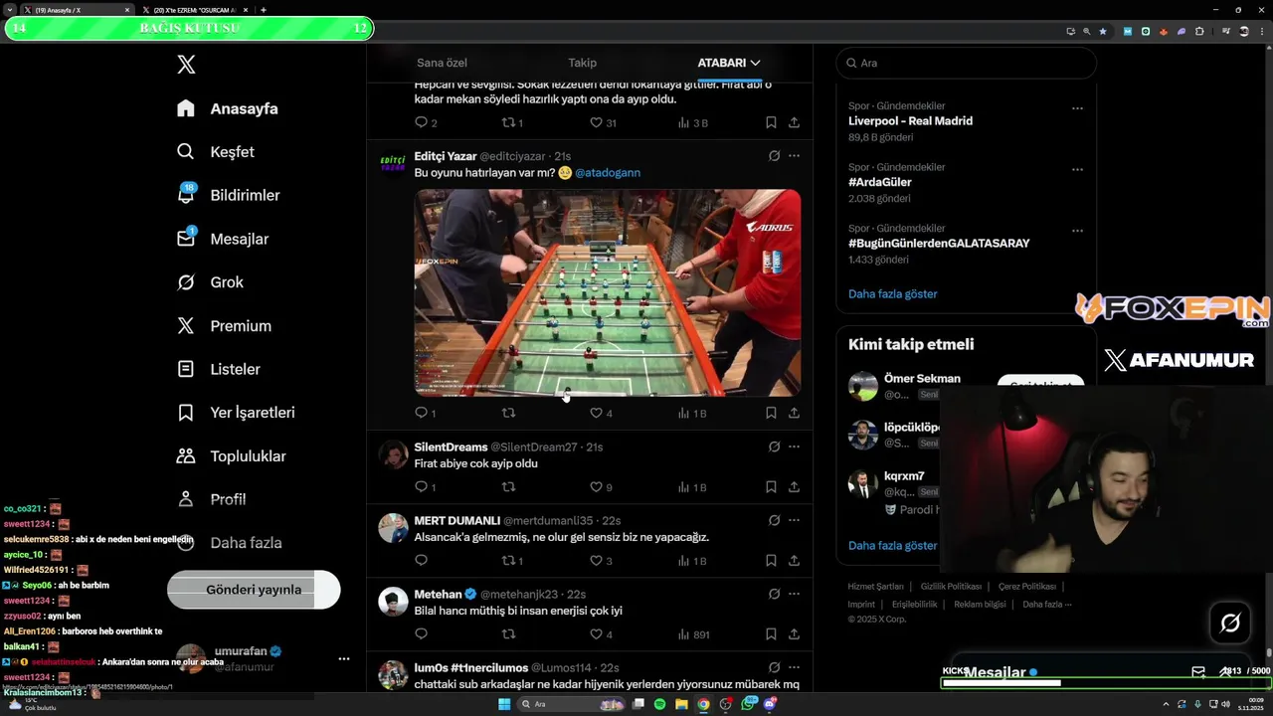
Task: Open Spotify from the taskbar
Action: (659, 704)
